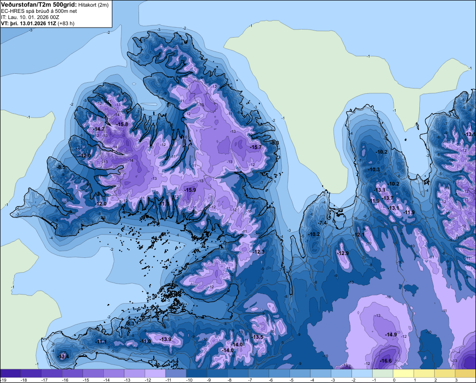Pick the yellow legend swatch labeled 2
The height and width of the screenshot is (383, 476).
[445, 373]
